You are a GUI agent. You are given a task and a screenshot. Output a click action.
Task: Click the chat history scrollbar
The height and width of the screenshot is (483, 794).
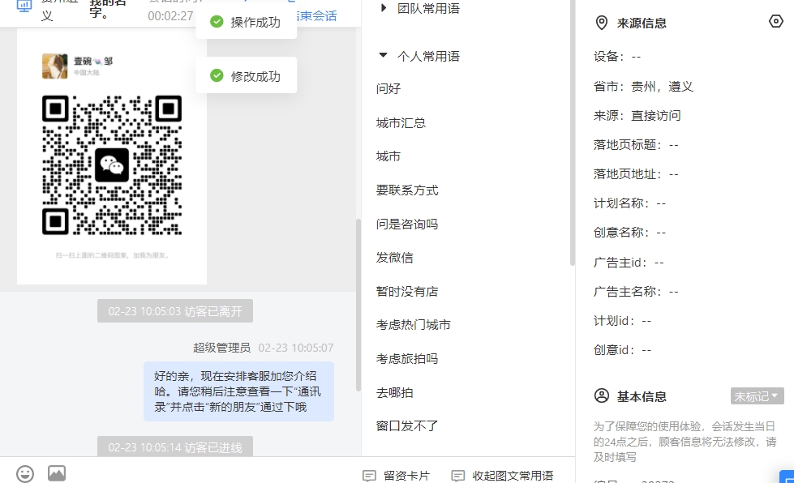(x=358, y=305)
